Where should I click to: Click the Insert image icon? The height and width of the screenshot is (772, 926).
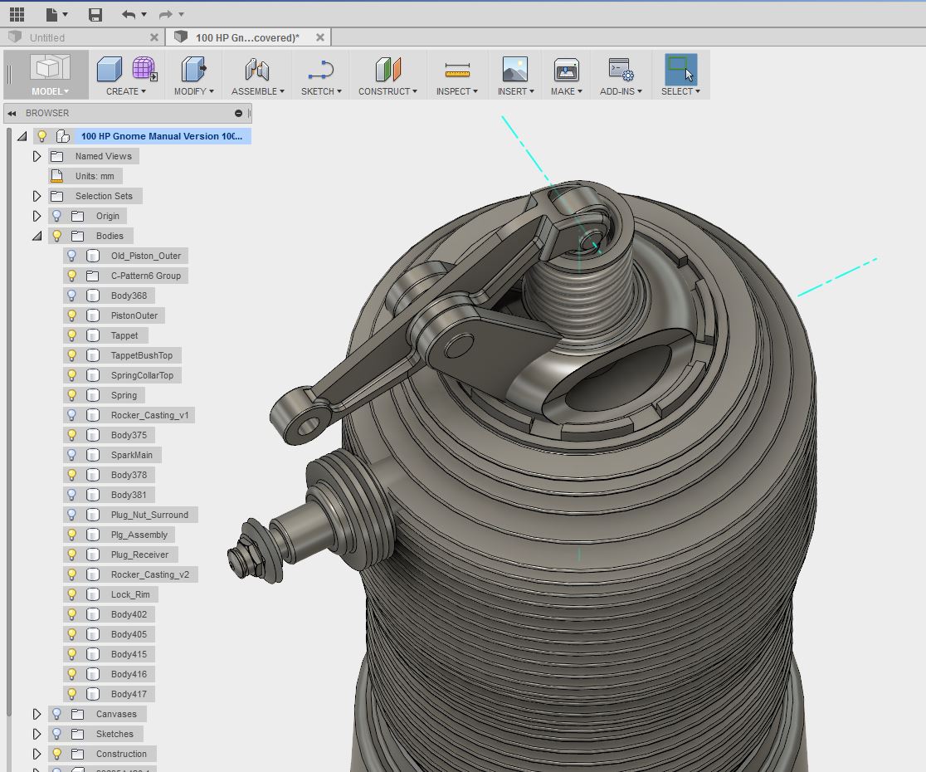pos(514,70)
